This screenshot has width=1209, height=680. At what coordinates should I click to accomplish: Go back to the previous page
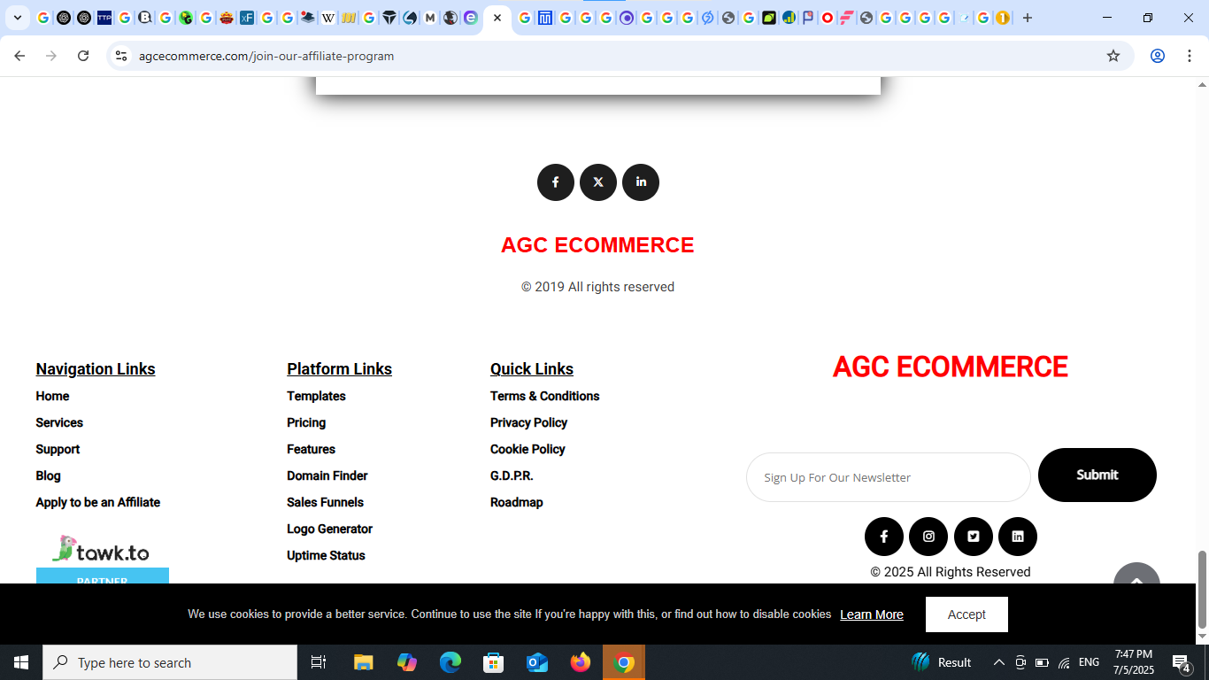(19, 56)
